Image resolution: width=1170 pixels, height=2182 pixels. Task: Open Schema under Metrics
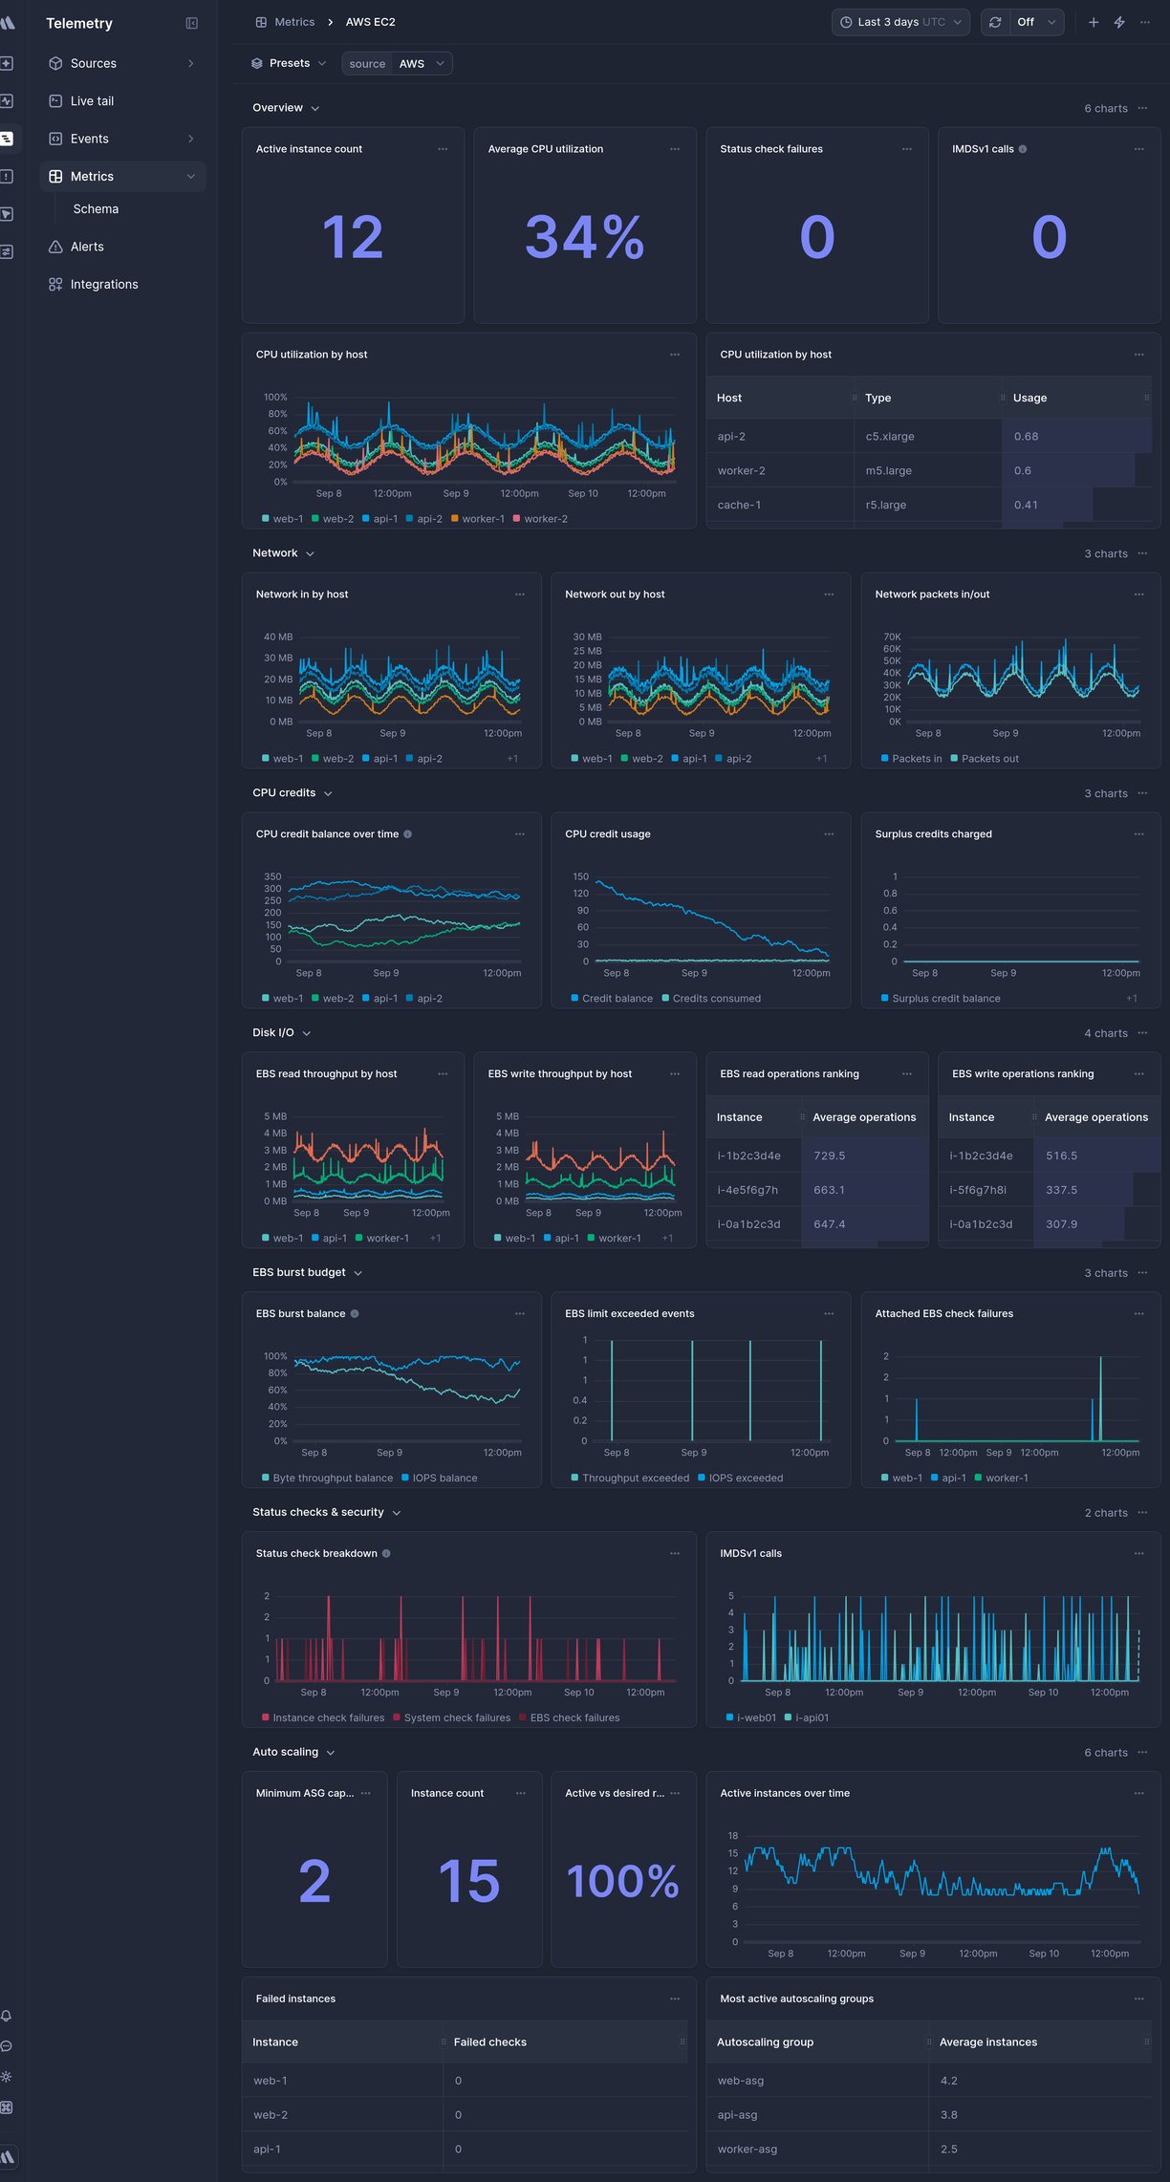click(96, 209)
